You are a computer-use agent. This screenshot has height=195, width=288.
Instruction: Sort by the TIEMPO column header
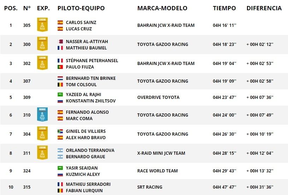coord(224,8)
